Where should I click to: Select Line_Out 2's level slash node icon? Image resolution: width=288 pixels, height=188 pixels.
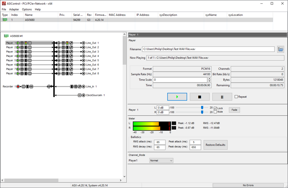(x=71, y=47)
